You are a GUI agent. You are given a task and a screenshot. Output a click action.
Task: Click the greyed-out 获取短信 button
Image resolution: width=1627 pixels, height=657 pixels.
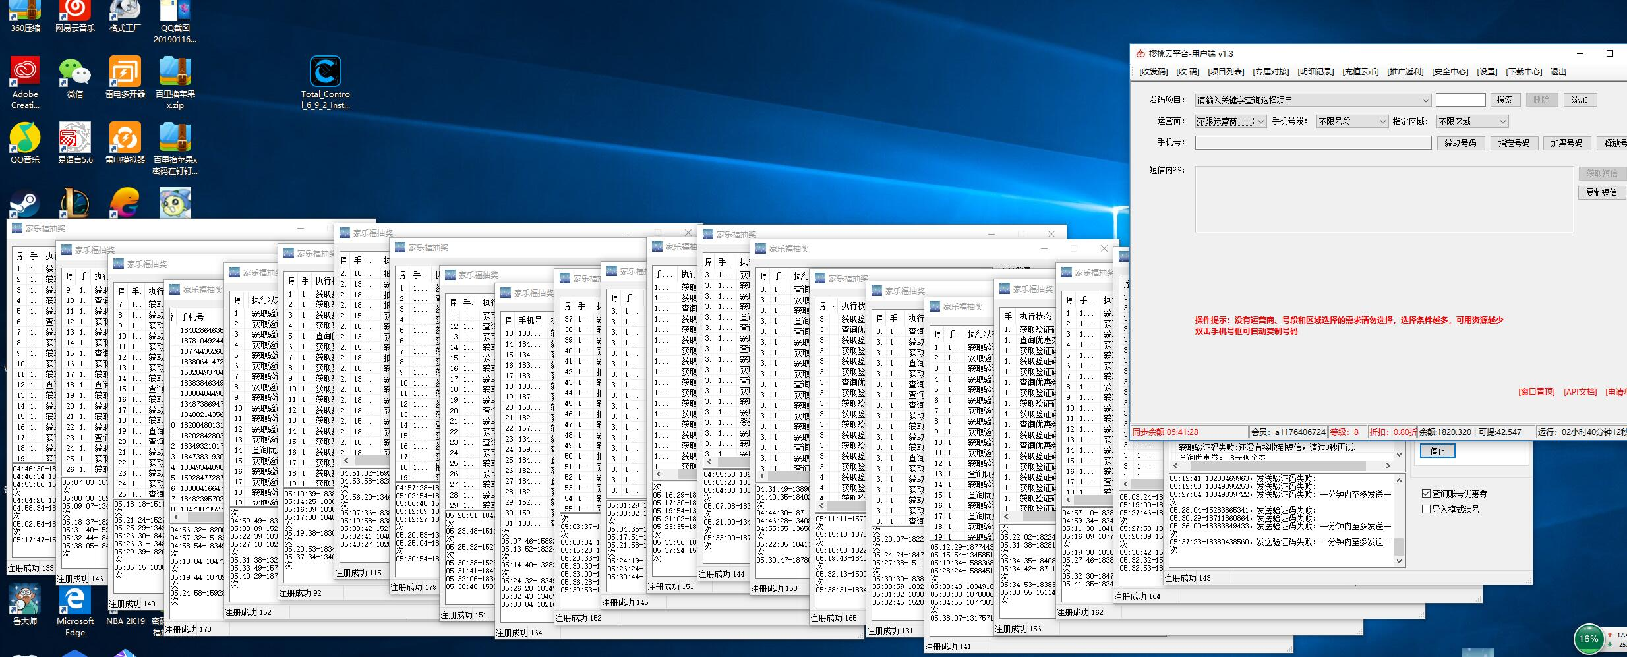coord(1602,173)
